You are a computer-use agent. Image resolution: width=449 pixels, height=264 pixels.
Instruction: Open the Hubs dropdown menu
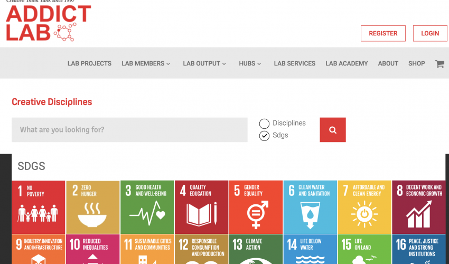[x=250, y=63]
